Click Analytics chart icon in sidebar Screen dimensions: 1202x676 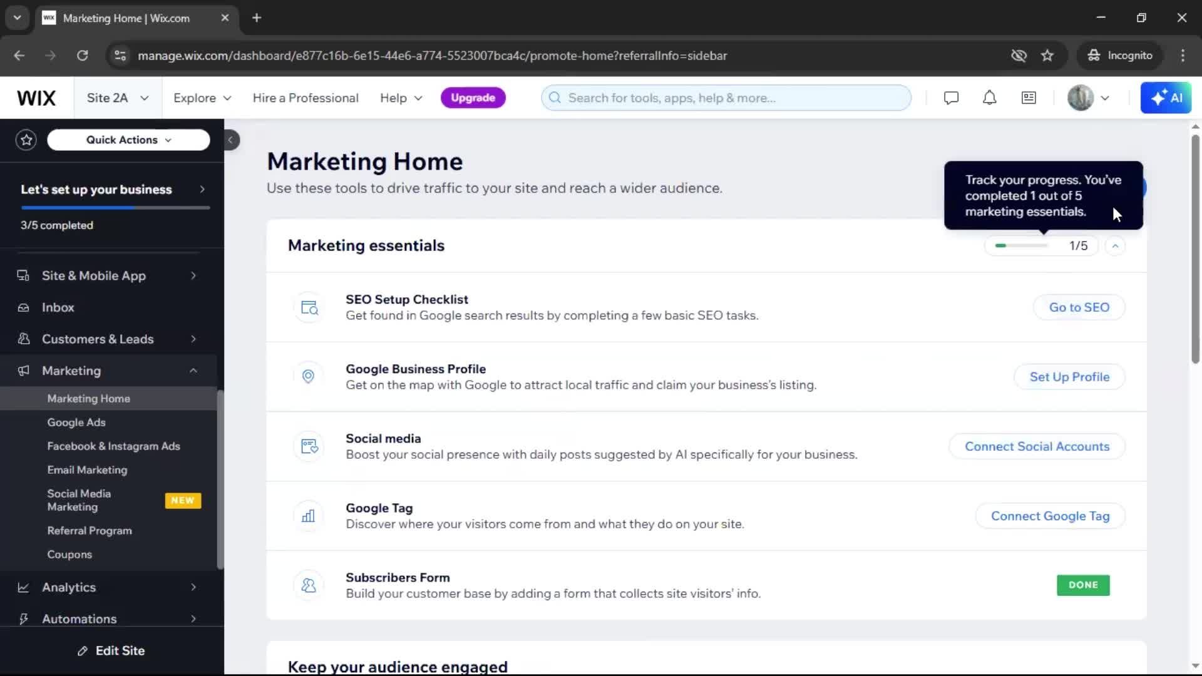pyautogui.click(x=23, y=587)
